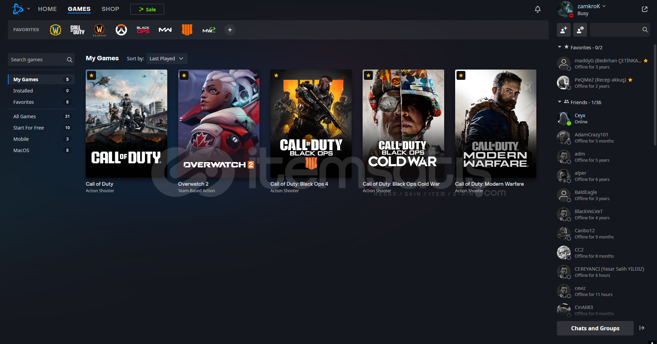Select friend ceviz

click(x=604, y=291)
